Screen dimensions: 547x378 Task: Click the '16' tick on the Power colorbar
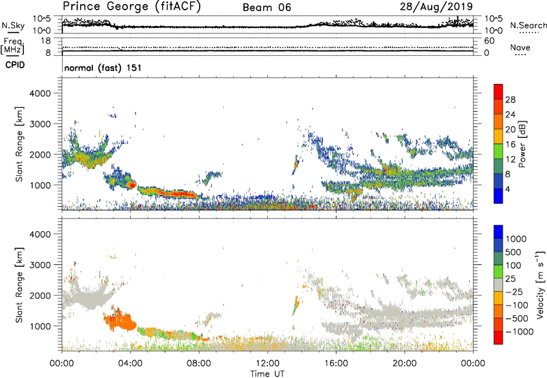(510, 145)
